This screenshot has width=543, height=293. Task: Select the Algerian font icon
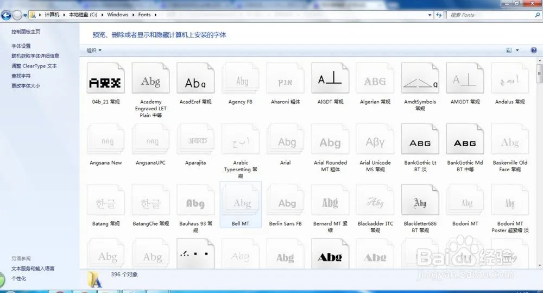tap(375, 78)
